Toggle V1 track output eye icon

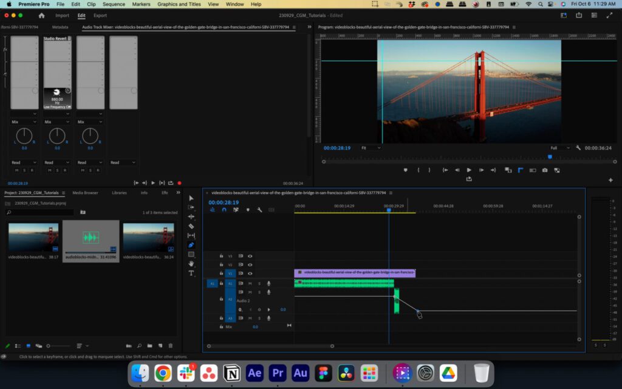coord(250,274)
